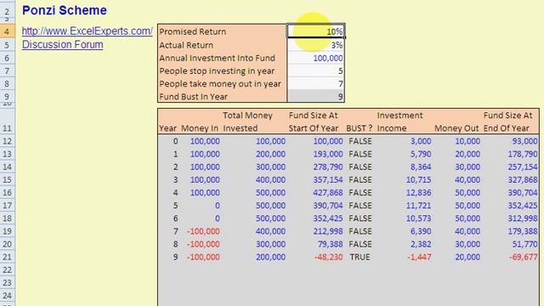Select the 357,154 start of year cell

pyautogui.click(x=328, y=179)
